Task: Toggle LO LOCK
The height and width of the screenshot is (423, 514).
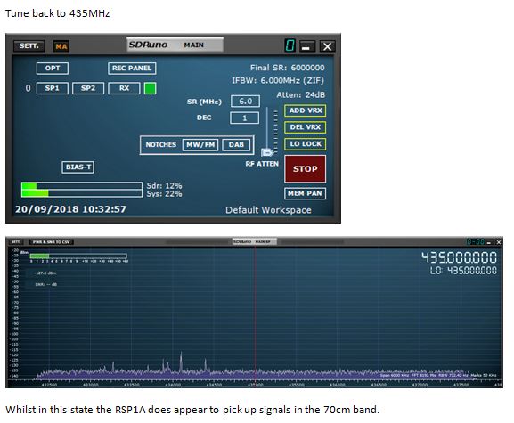Action: click(x=306, y=144)
